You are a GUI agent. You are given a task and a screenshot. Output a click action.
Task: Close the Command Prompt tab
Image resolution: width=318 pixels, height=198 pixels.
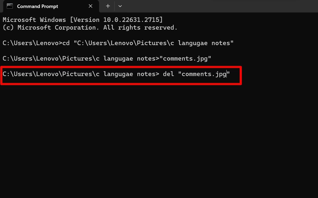coord(90,6)
